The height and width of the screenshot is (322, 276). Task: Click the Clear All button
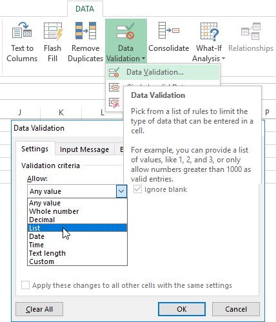[x=39, y=309]
